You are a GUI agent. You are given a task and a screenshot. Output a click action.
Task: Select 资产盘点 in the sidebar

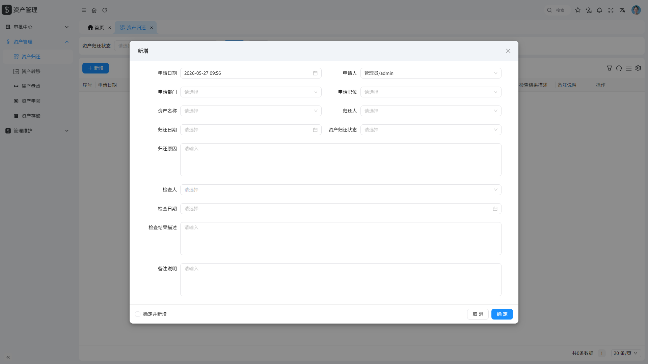[x=37, y=86]
